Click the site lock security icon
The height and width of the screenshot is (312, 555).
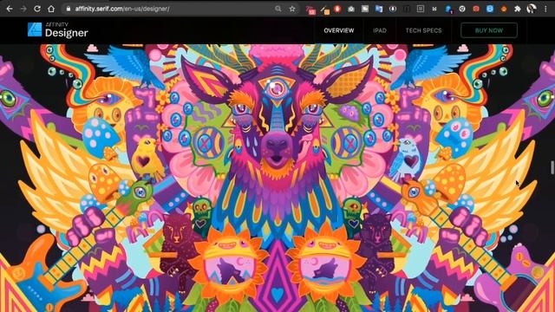pos(69,9)
